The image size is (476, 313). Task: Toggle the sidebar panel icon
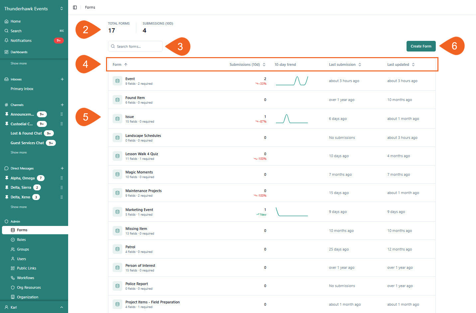75,7
